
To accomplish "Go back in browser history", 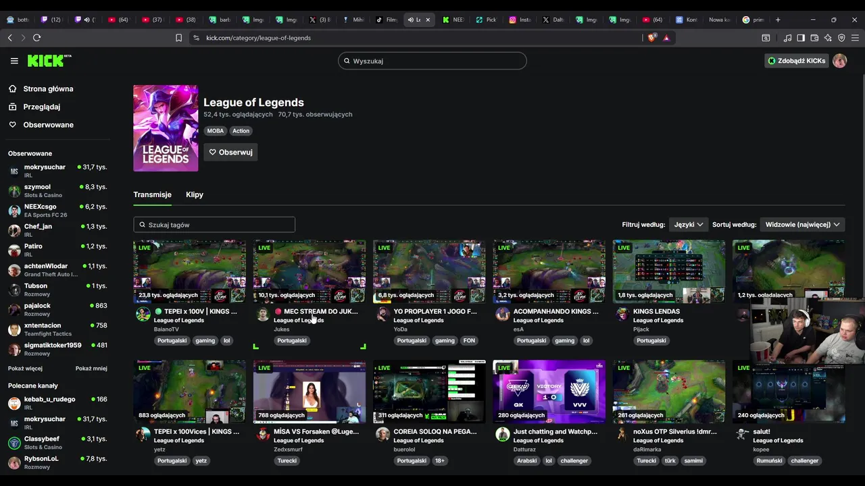I will pos(10,38).
